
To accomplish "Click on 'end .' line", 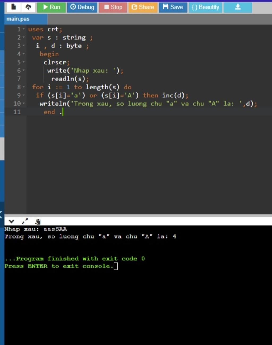I will [53, 112].
